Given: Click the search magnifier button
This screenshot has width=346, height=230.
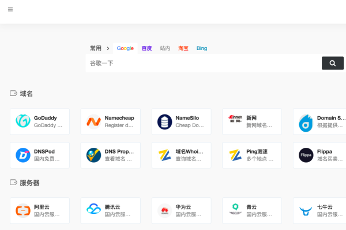Looking at the screenshot, I should (333, 63).
